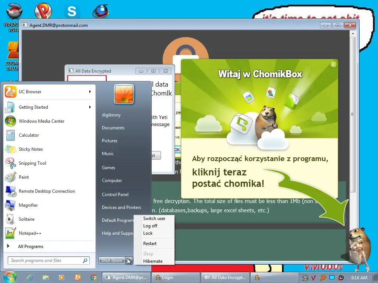This screenshot has width=378, height=283.
Task: Click the orange magnifier tray icon
Action: (x=323, y=278)
